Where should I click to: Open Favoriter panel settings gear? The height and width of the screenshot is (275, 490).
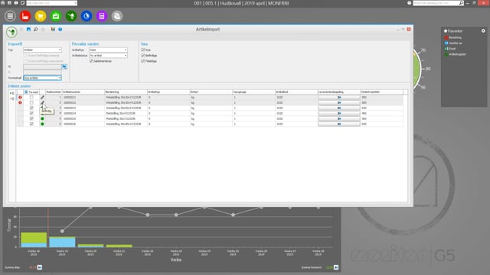(x=483, y=31)
